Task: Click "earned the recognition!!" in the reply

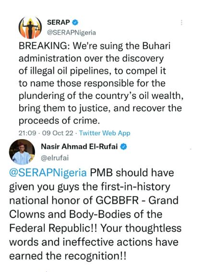Action: [x=68, y=256]
